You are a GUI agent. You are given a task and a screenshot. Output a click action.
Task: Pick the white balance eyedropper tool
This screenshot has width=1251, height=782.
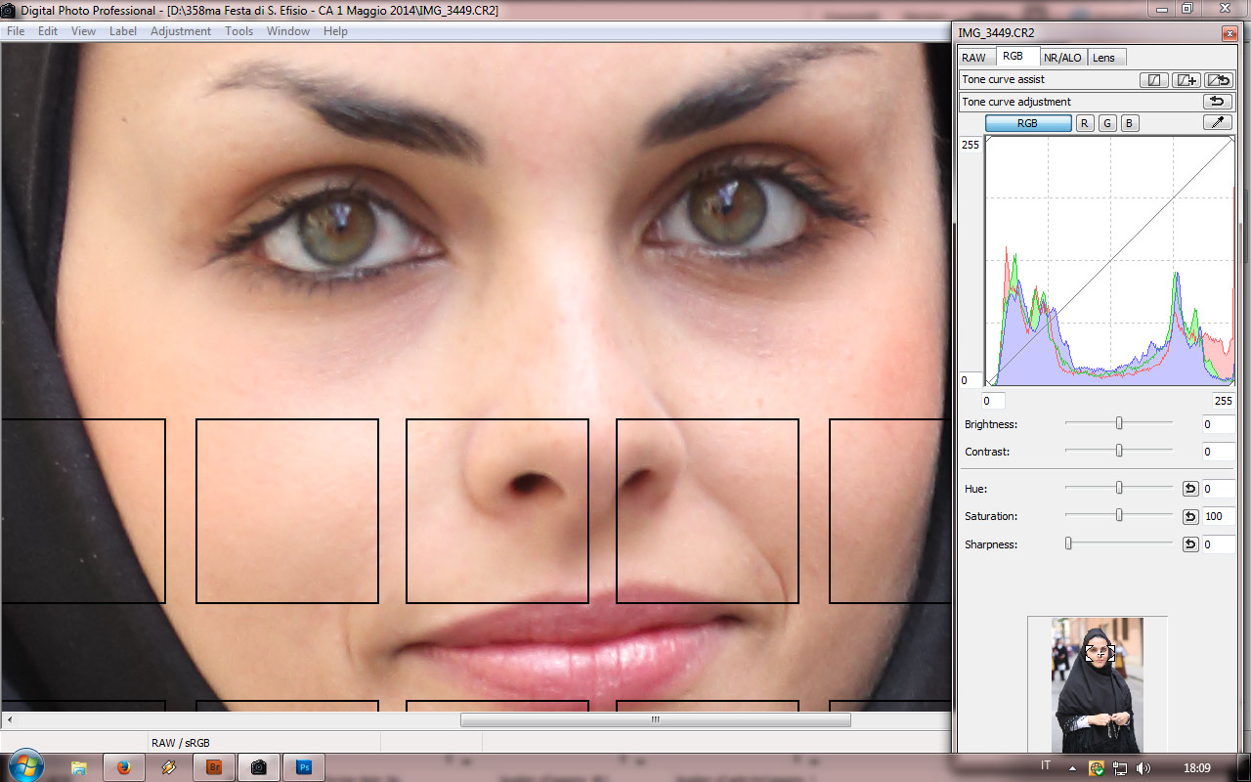pos(1218,123)
